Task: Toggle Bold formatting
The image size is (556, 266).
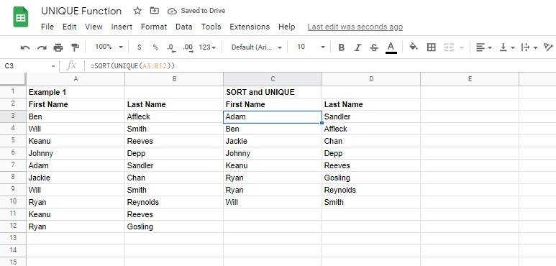Action: click(341, 47)
